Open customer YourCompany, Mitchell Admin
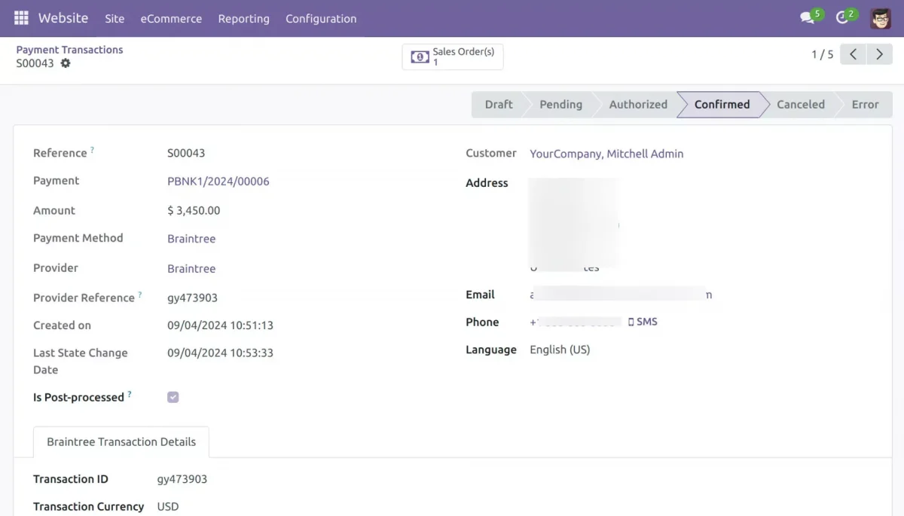Viewport: 904px width, 516px height. [606, 154]
